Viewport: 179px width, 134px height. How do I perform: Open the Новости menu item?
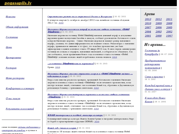coord(10,17)
